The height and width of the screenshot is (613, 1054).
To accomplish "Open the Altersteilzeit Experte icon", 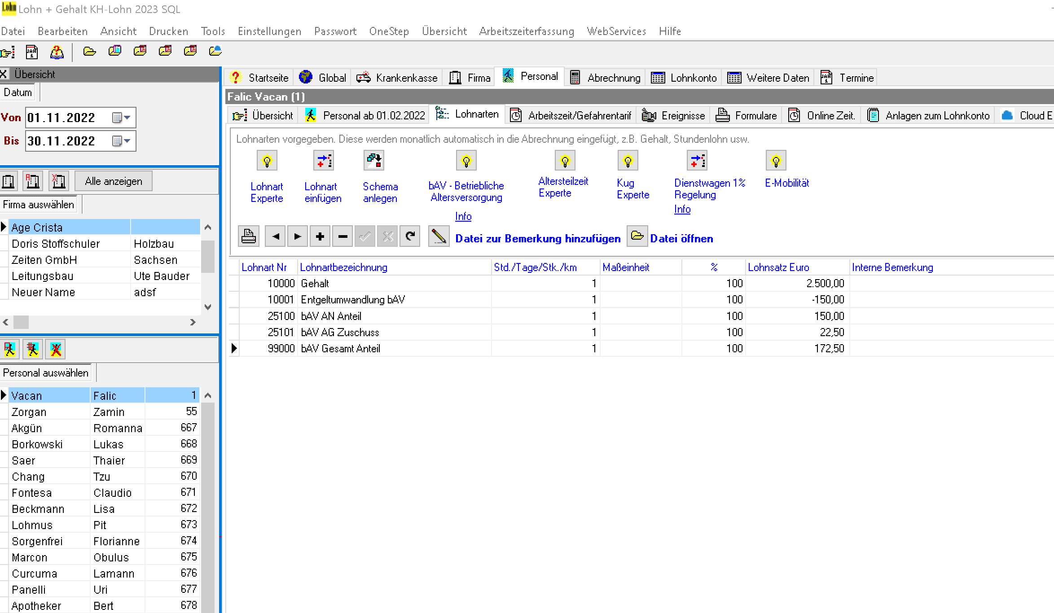I will click(x=565, y=161).
